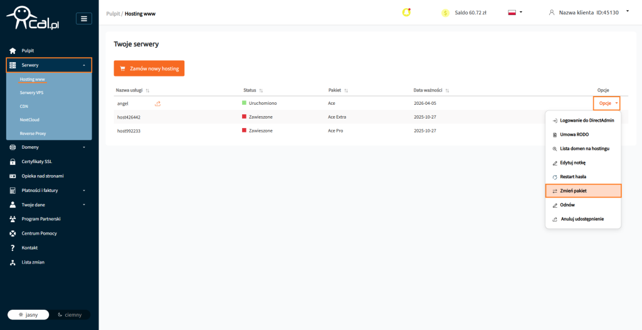Click the hamburger menu icon
Image resolution: width=642 pixels, height=330 pixels.
point(84,18)
